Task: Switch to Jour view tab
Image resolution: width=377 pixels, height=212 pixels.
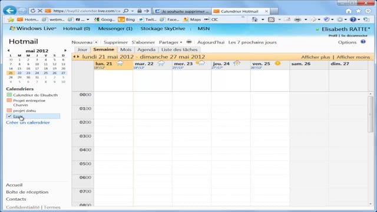Action: [82, 49]
